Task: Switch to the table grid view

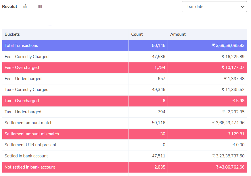Action: pyautogui.click(x=40, y=6)
